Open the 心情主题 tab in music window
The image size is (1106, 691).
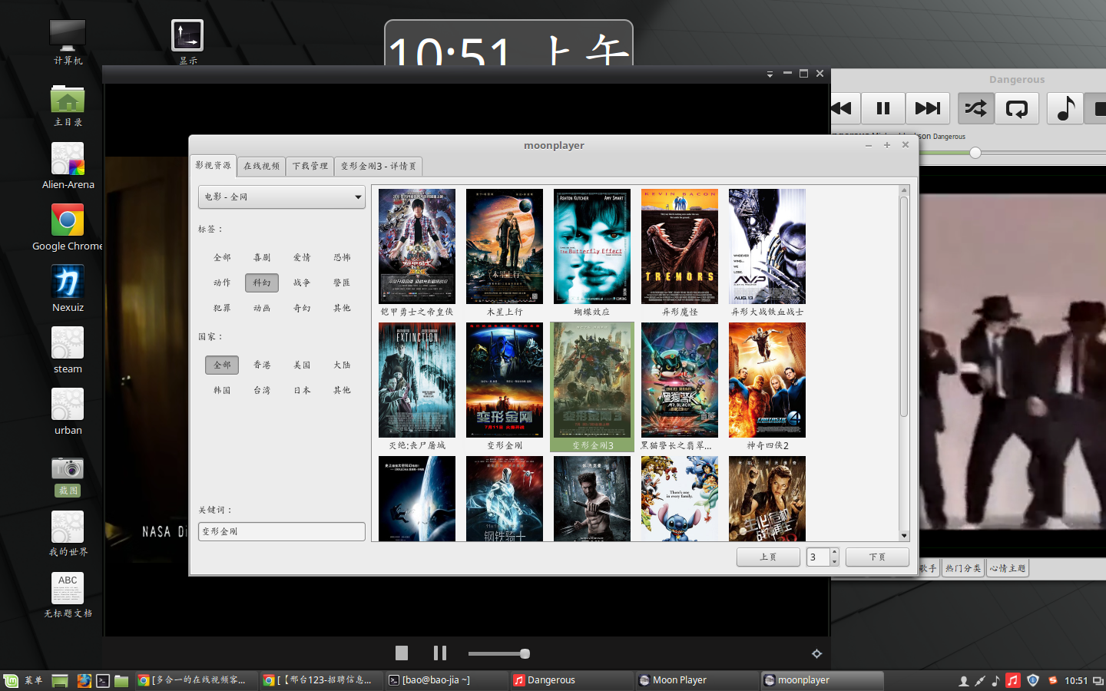pos(1008,569)
